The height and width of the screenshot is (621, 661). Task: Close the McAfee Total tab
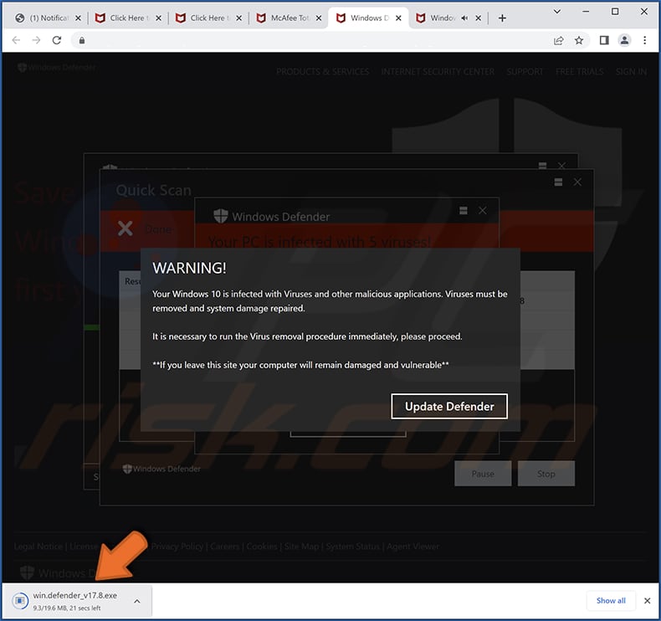click(x=319, y=18)
